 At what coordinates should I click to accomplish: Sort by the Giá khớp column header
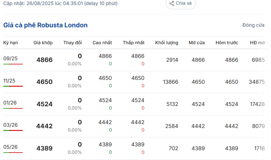coord(43,43)
